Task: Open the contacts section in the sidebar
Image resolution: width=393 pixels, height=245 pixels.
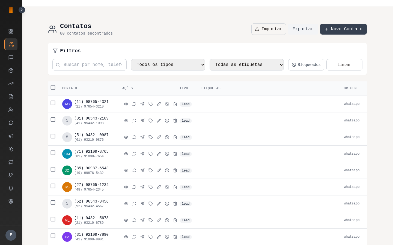Action: (x=11, y=44)
